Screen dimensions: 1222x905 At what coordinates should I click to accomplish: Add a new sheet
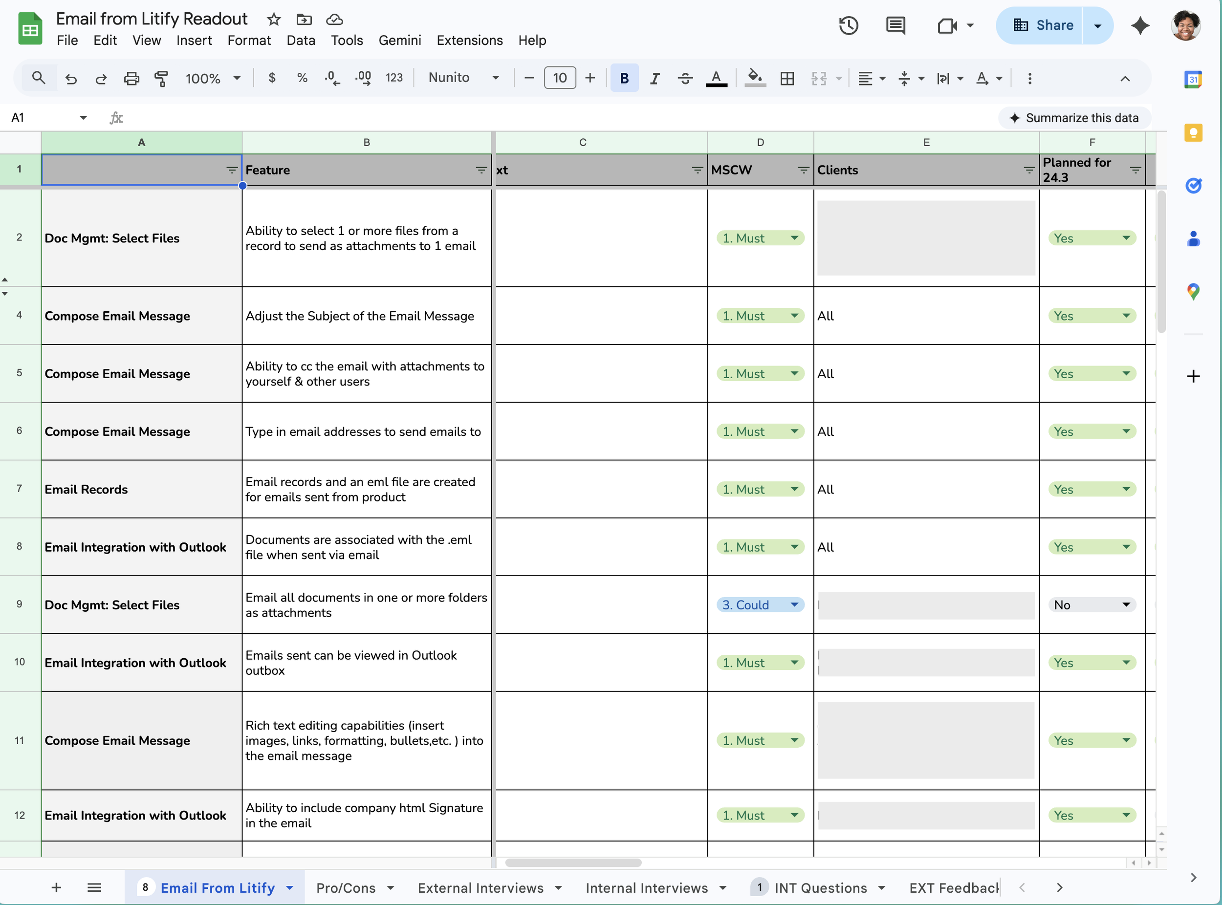click(56, 887)
